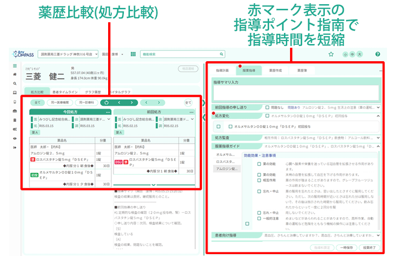400x256 pixels.
Task: Check the 問題なし checkbox
Action: tap(268, 107)
